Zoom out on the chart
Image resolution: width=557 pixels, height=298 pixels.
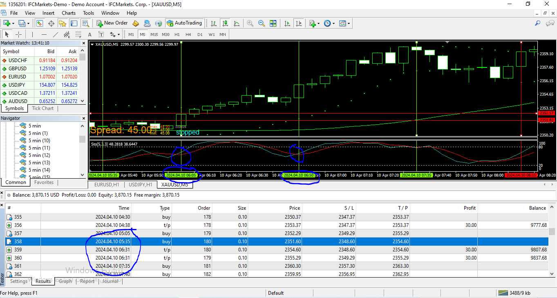click(261, 23)
